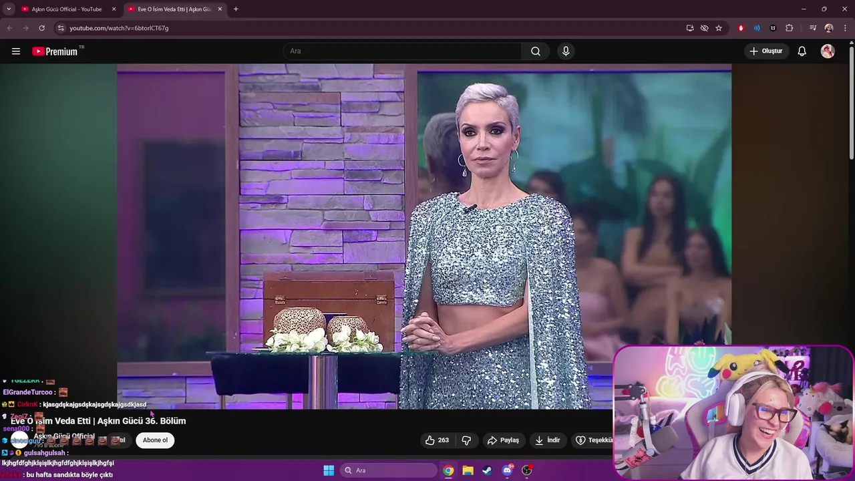Open the Chrome profile avatar
Screen dimensions: 855x481
click(829, 28)
